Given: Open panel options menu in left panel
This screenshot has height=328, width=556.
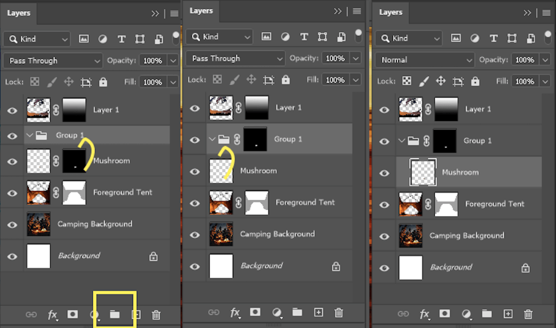Looking at the screenshot, I should (x=174, y=14).
